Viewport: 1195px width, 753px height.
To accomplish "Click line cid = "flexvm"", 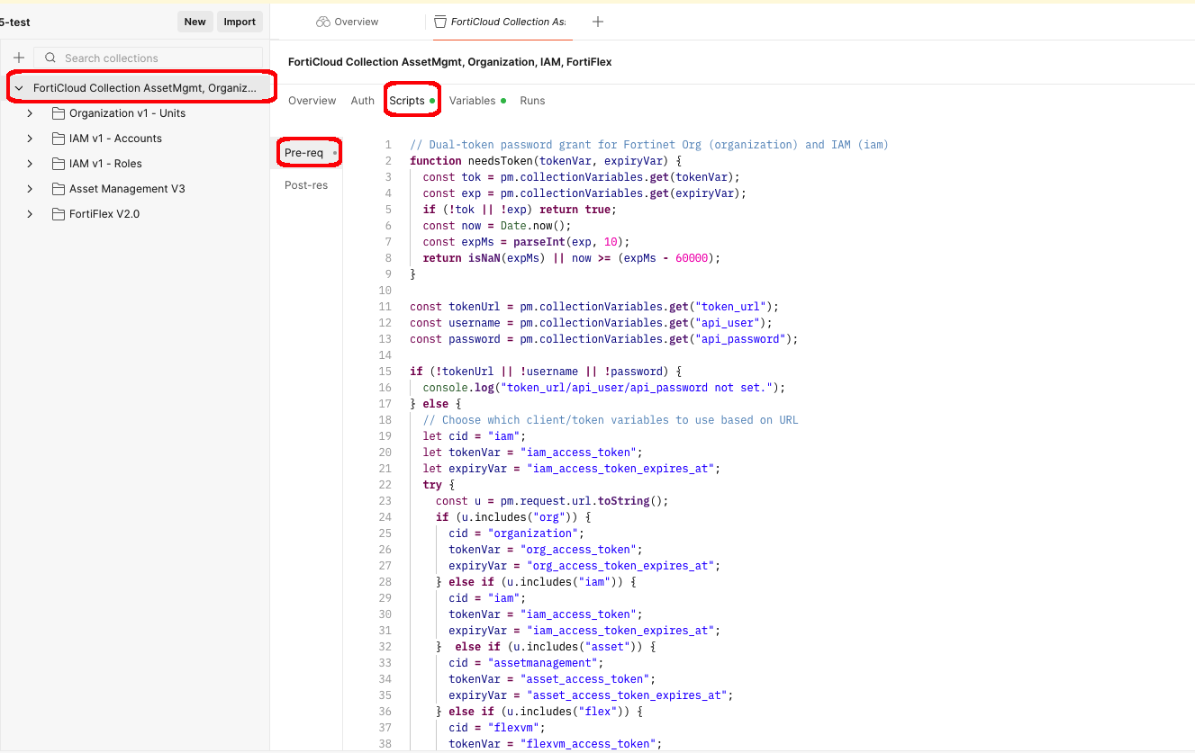I will coord(498,728).
